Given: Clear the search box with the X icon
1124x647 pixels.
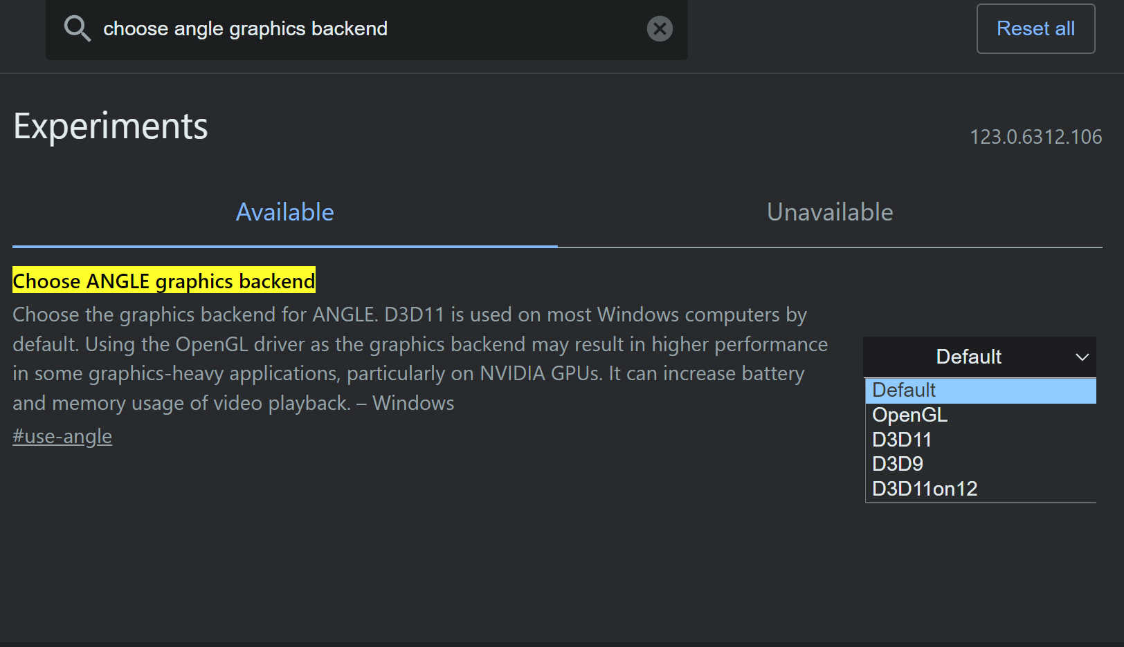Looking at the screenshot, I should coord(660,29).
